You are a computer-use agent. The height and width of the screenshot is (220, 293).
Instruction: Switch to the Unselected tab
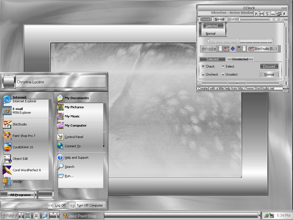(240, 59)
